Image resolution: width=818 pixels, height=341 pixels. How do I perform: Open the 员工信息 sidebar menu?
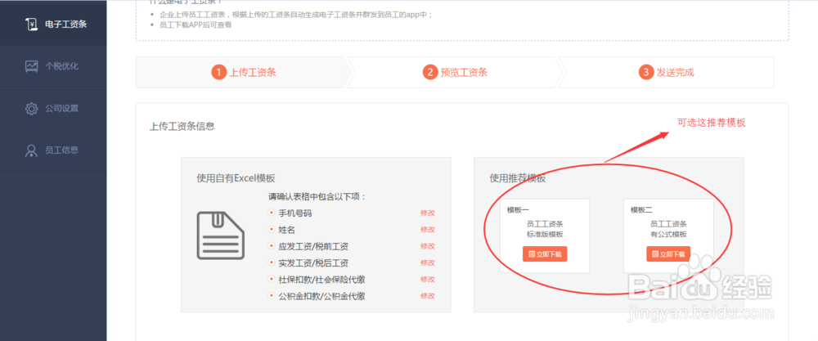pos(53,150)
